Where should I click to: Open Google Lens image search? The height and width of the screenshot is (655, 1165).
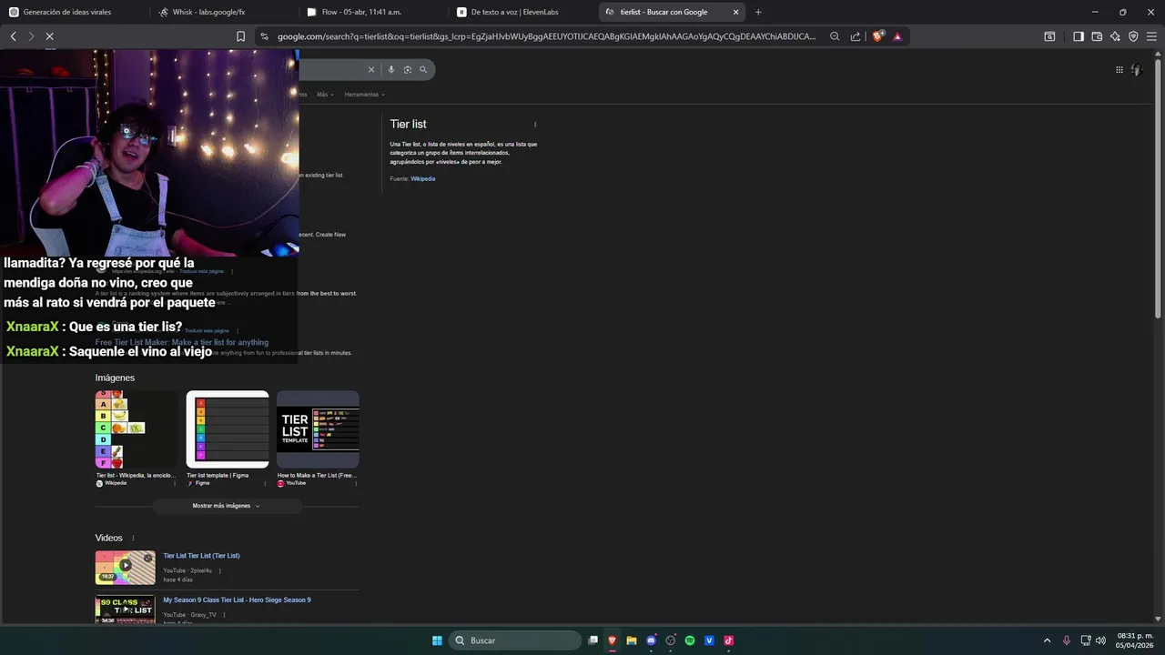tap(408, 69)
